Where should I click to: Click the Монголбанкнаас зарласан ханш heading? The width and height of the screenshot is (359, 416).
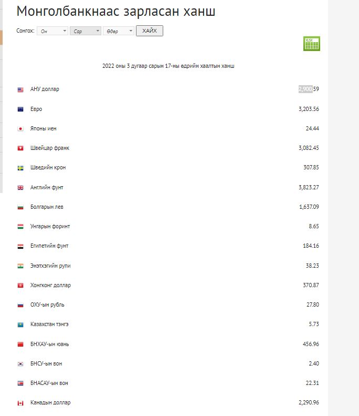[x=115, y=12]
